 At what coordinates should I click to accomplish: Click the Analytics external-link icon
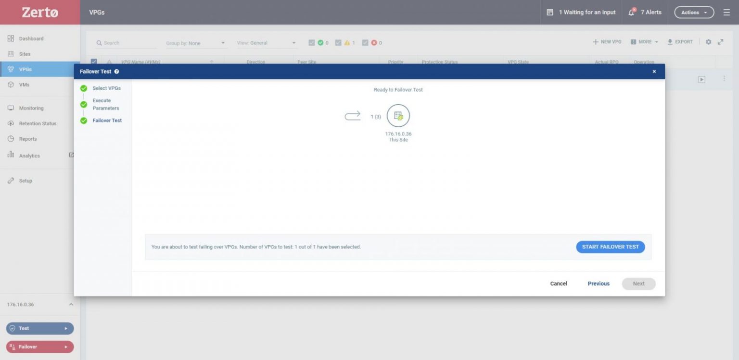coord(72,155)
